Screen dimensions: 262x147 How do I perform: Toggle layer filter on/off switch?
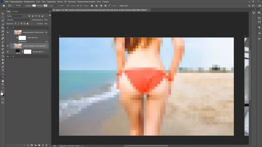[x=50, y=16]
